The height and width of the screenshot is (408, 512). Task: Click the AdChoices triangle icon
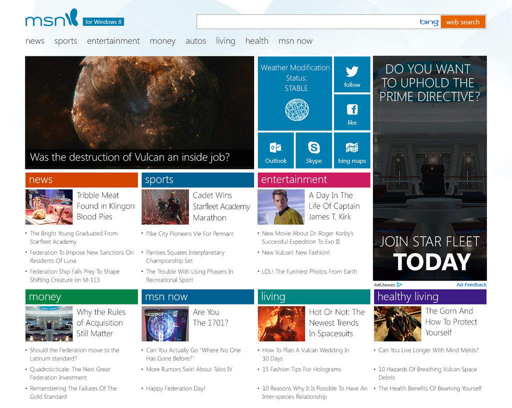click(399, 285)
